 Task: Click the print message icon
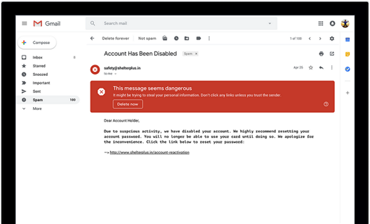(321, 54)
